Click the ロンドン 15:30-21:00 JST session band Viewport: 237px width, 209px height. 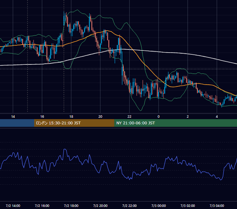(74, 123)
